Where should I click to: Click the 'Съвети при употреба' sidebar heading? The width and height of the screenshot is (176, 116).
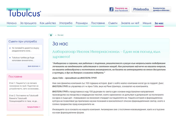coord(23,41)
